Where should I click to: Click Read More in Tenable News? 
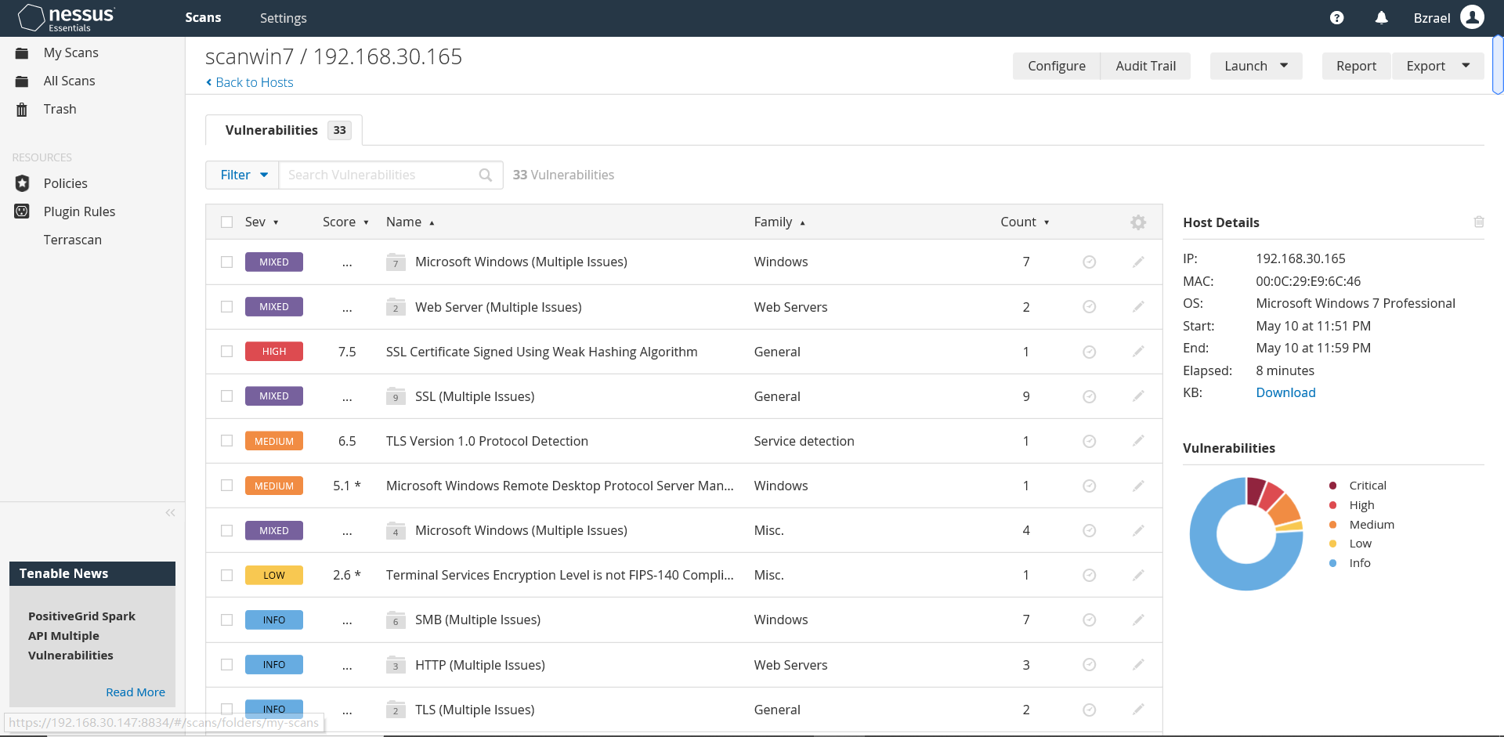[x=136, y=692]
